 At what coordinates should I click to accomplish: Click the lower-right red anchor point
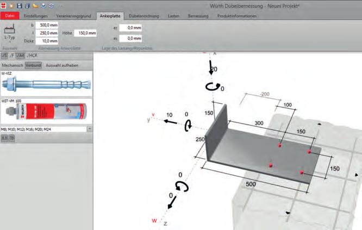302,172
